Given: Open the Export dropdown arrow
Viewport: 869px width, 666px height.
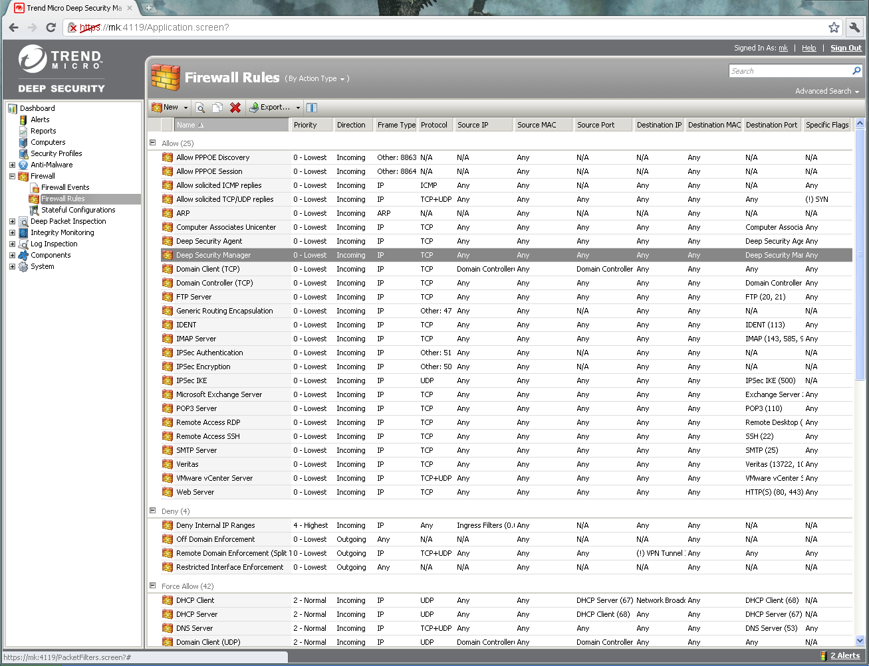Looking at the screenshot, I should click(x=298, y=108).
